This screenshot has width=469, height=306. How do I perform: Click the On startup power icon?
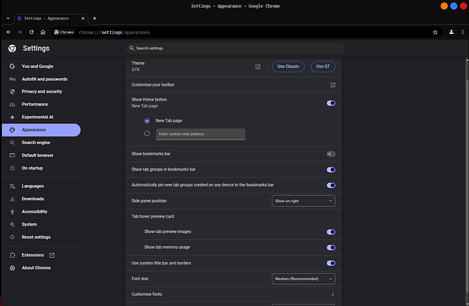point(12,168)
